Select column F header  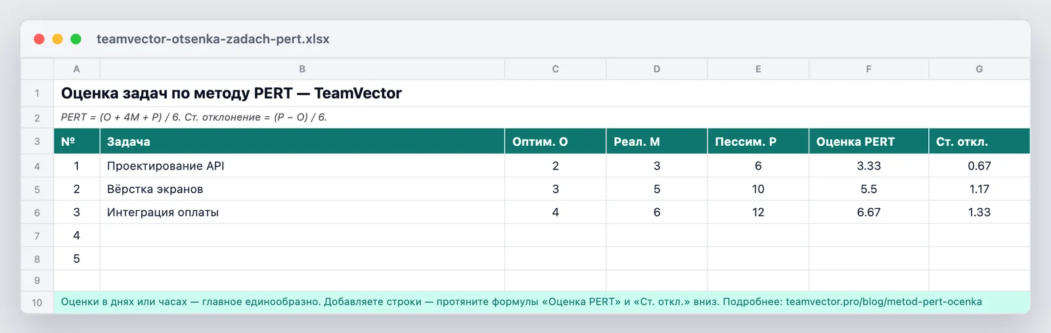tap(868, 69)
